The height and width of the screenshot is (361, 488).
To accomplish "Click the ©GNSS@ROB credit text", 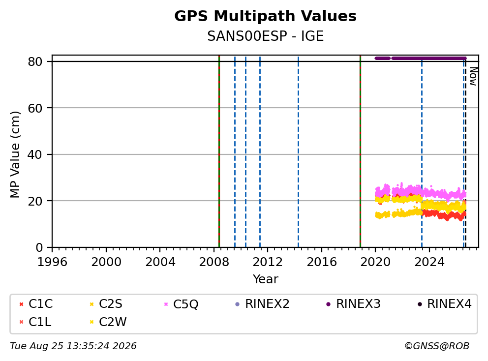I will pyautogui.click(x=437, y=346).
